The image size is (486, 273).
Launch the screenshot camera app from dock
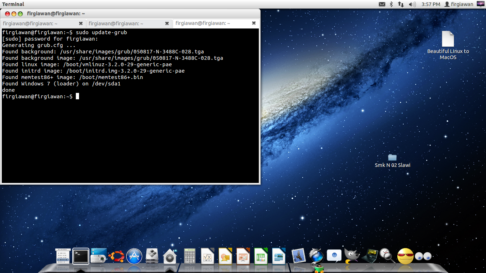(99, 256)
